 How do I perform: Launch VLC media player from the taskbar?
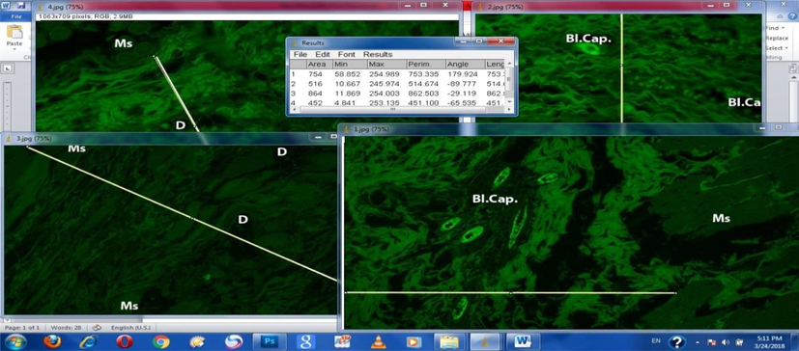coord(378,341)
